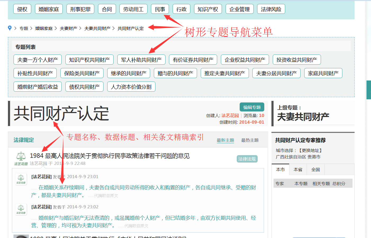Open the 民事 category
This screenshot has height=238, width=371.
(160, 9)
